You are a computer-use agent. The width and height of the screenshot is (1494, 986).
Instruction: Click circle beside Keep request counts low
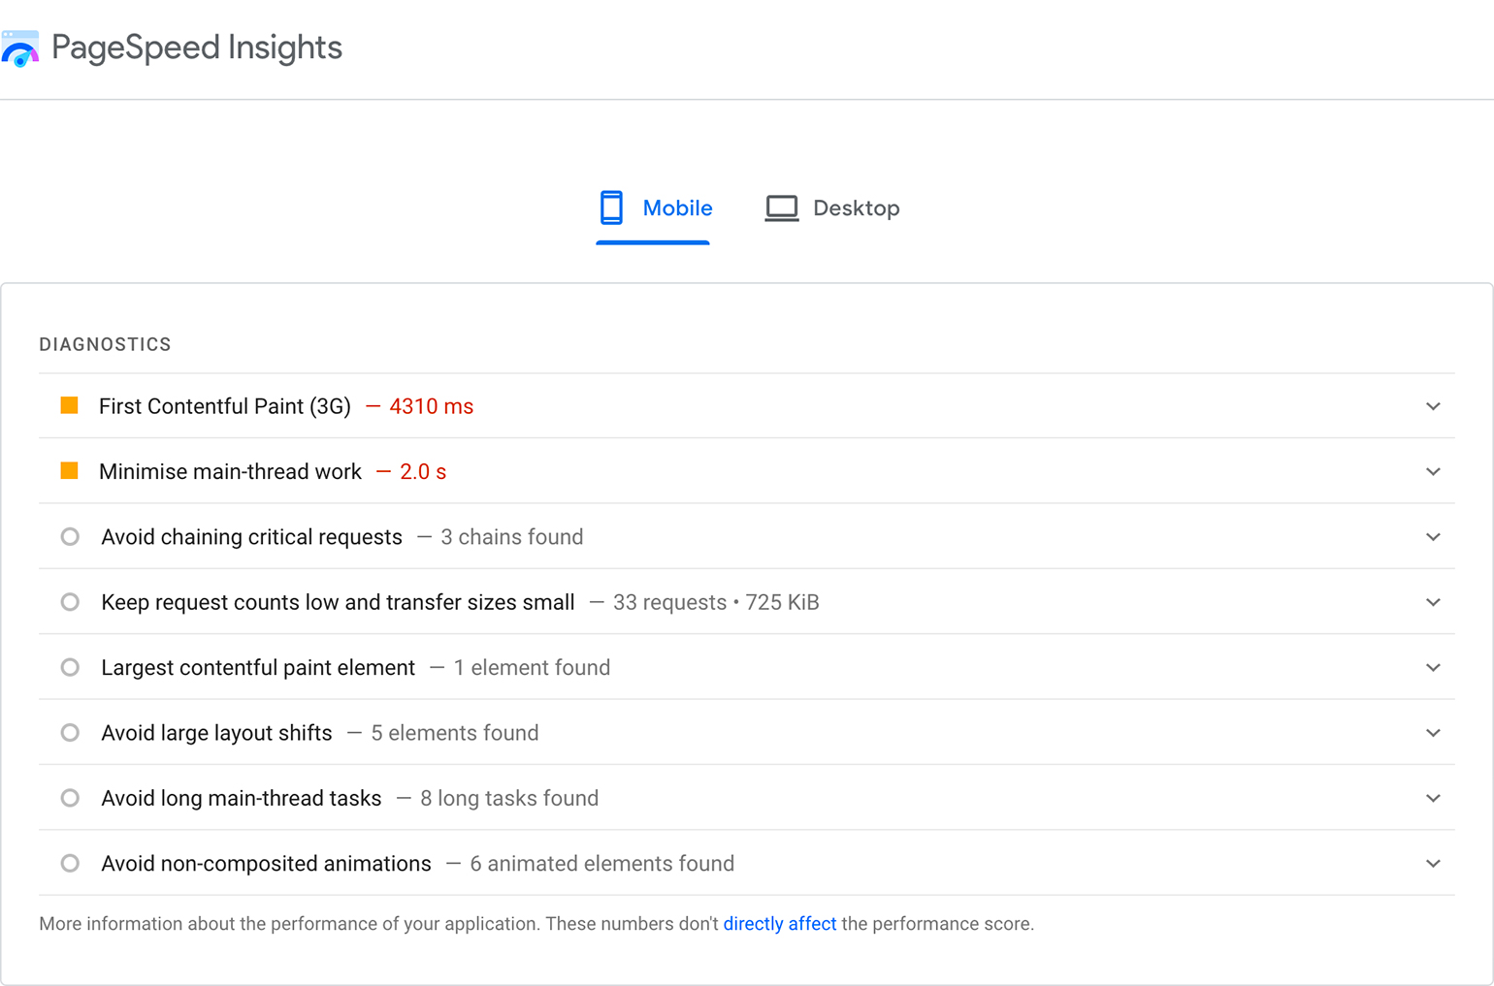(70, 602)
